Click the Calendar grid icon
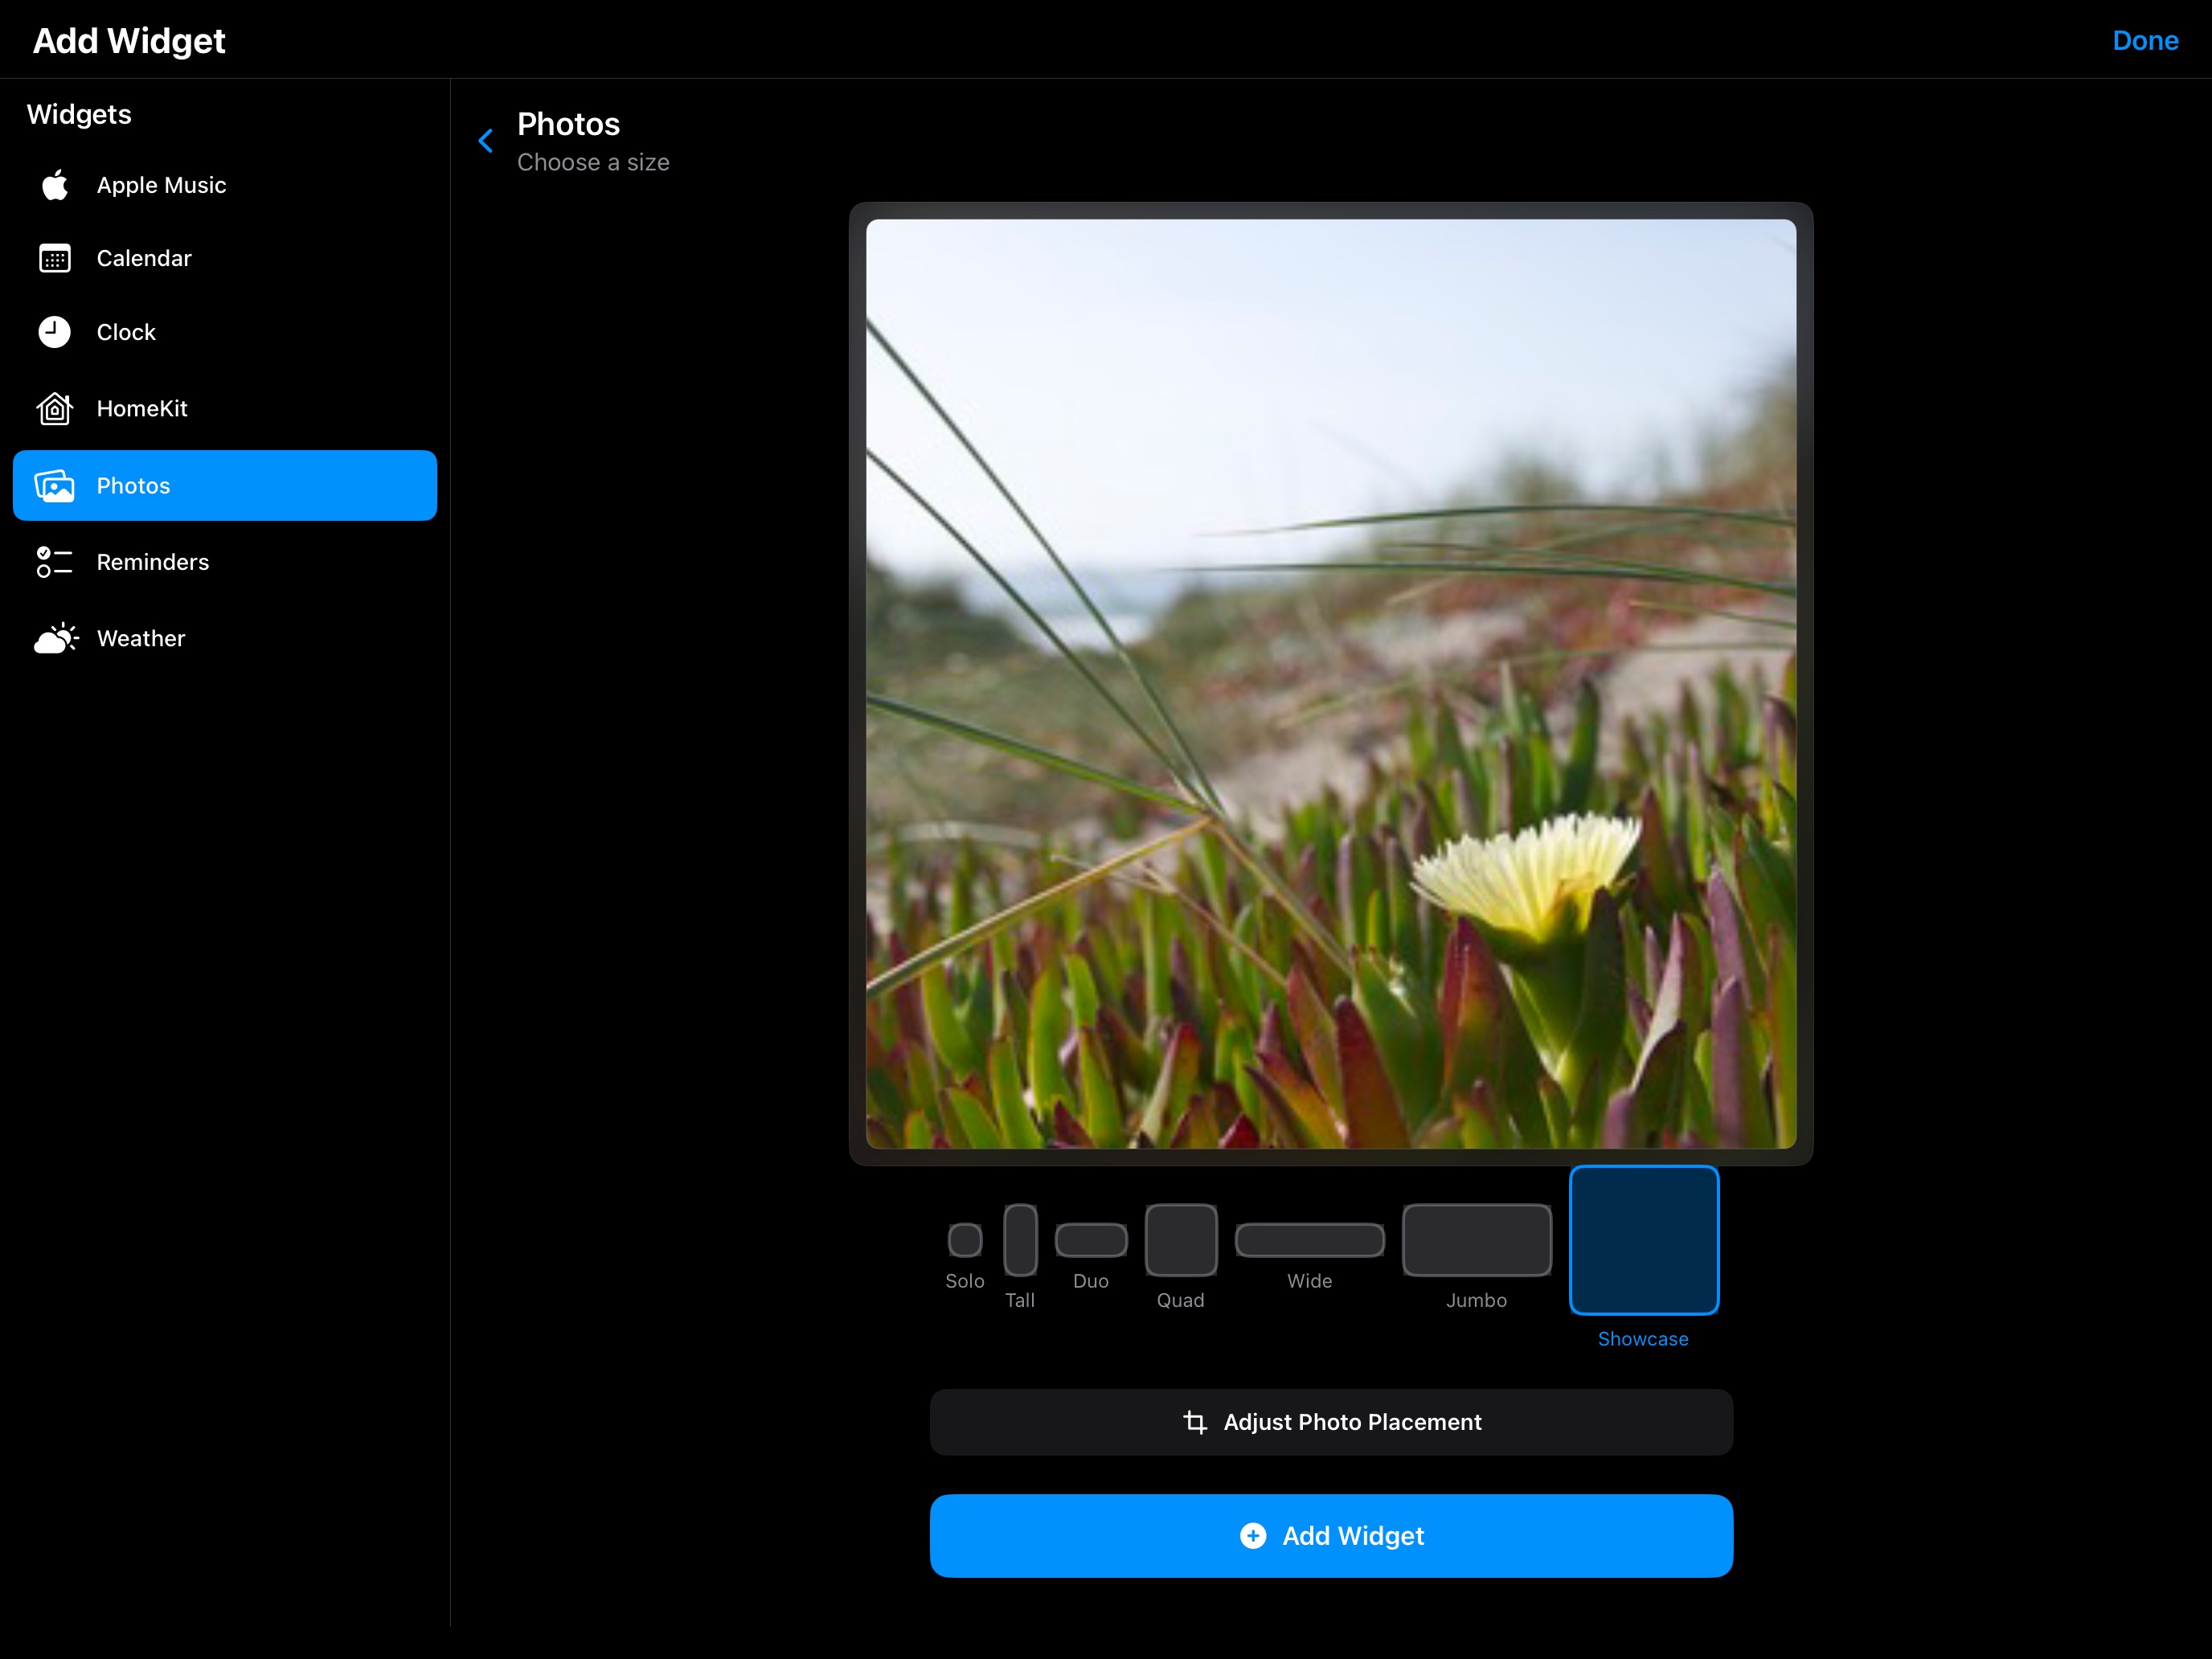 [55, 259]
